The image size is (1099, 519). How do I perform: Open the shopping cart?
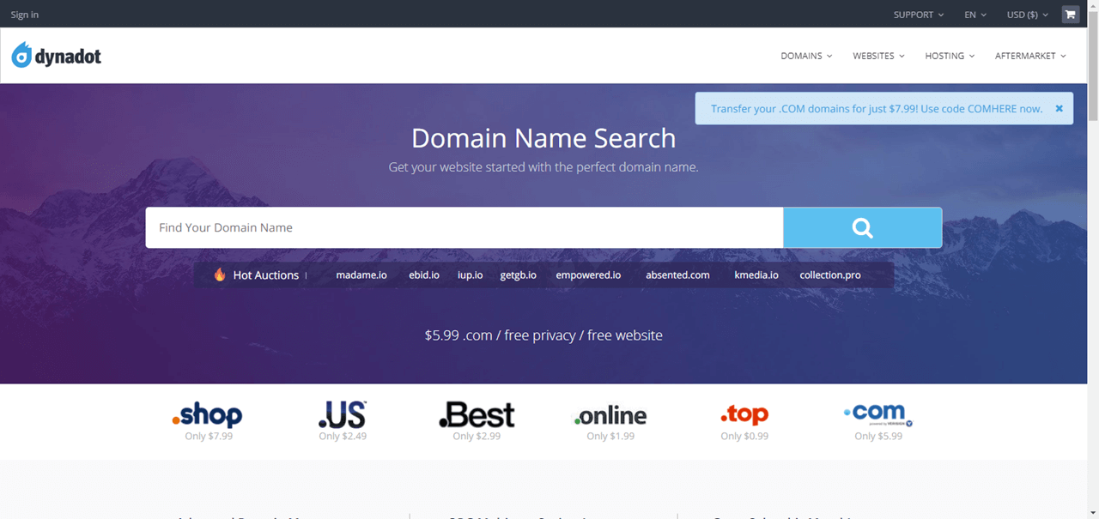click(x=1070, y=15)
